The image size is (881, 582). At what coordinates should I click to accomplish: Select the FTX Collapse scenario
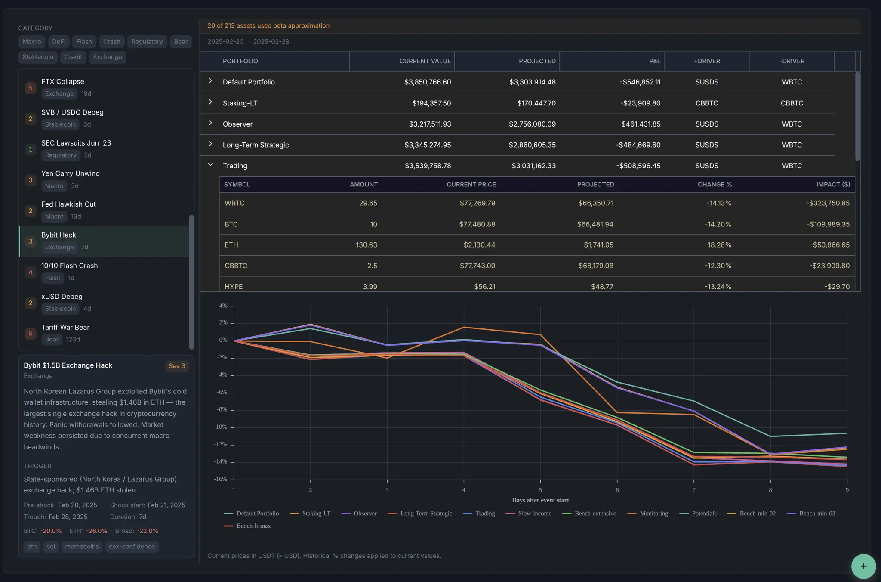104,88
